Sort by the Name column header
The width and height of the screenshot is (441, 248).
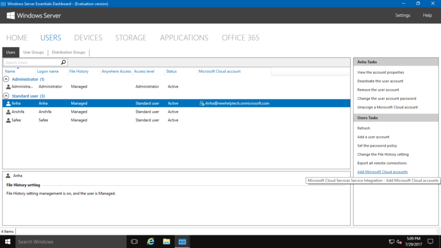coord(10,71)
